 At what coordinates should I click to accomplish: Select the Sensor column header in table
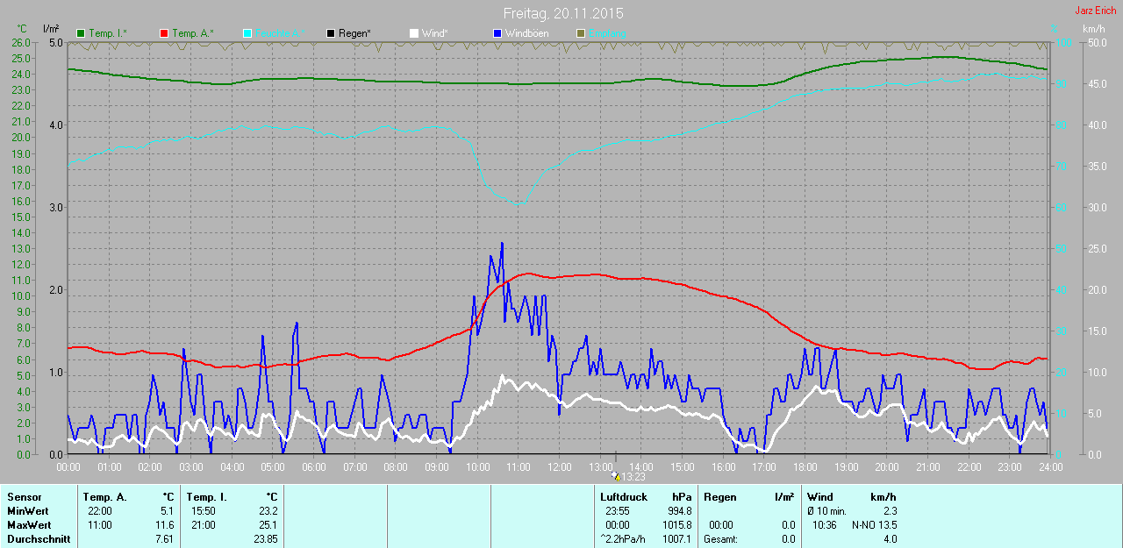[x=24, y=497]
